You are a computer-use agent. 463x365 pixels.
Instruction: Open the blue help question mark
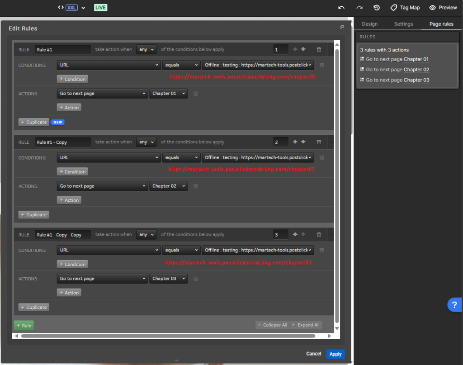coord(454,305)
